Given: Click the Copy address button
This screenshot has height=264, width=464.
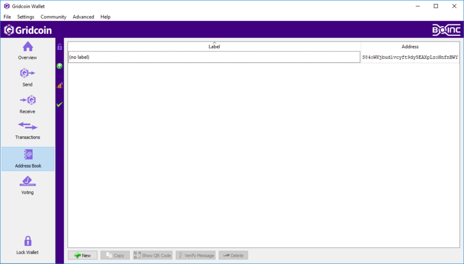Looking at the screenshot, I should [115, 255].
